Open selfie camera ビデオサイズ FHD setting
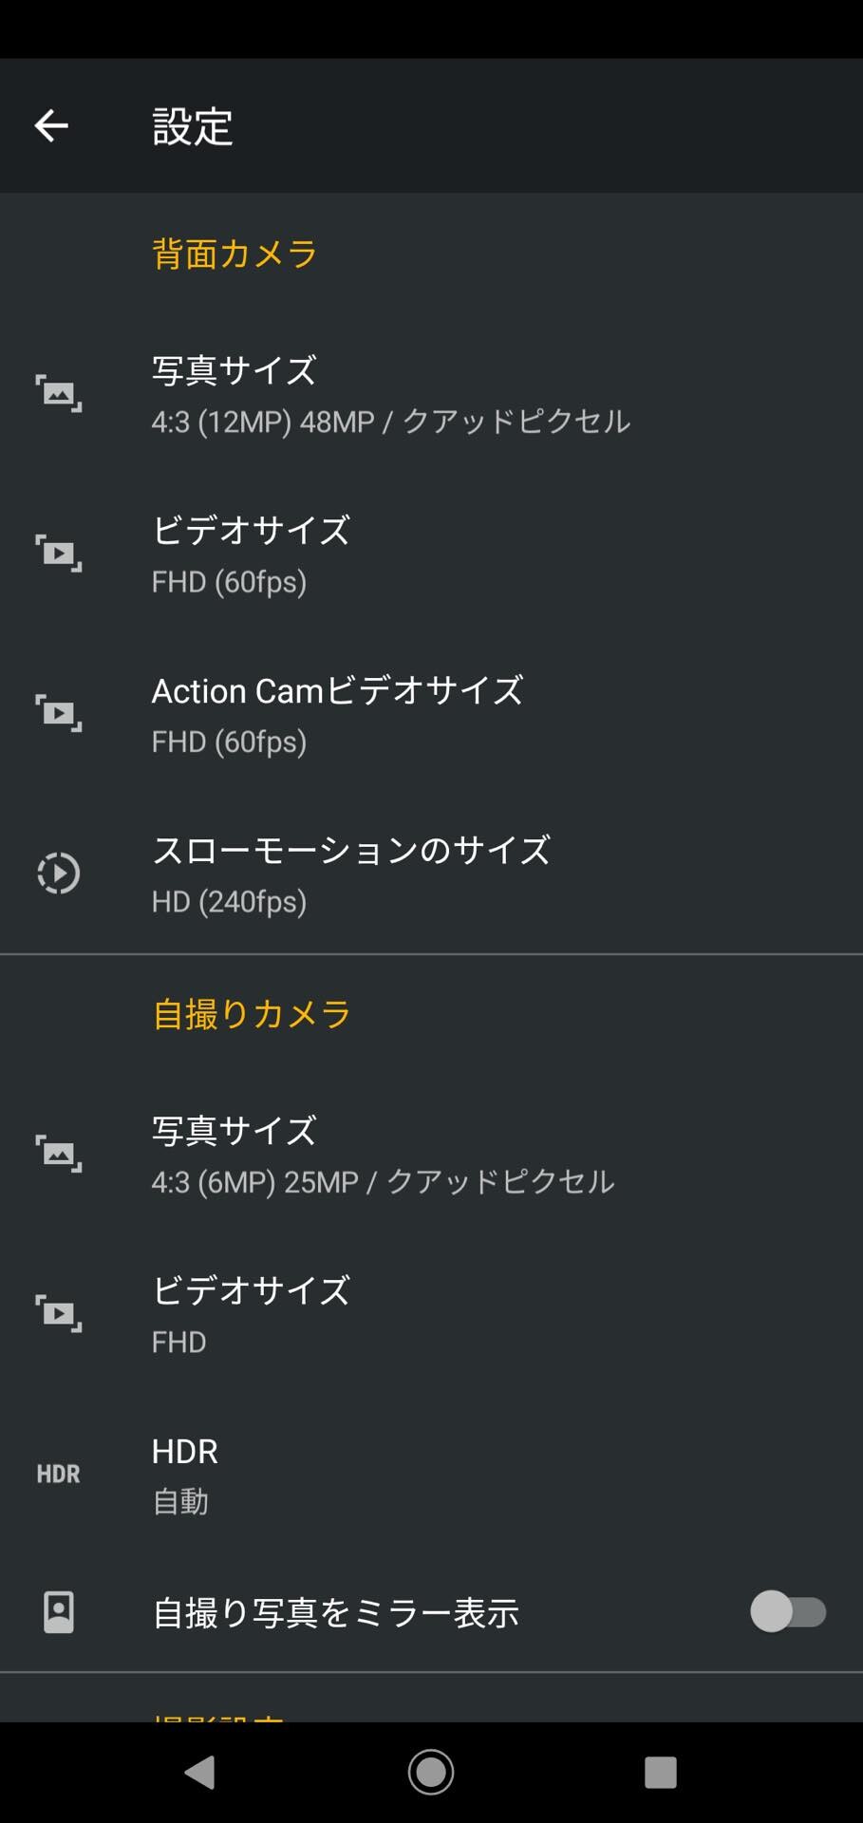The width and height of the screenshot is (863, 1823). pos(431,1314)
